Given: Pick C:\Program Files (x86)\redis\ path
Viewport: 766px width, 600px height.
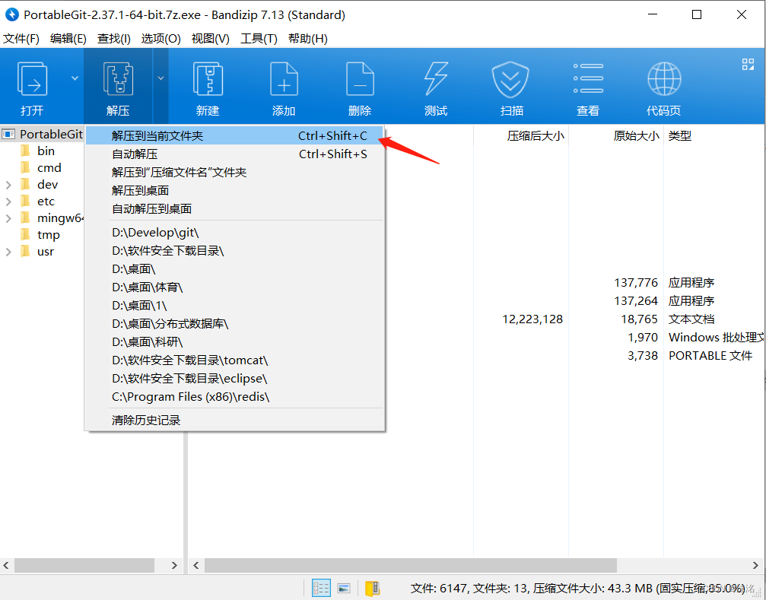Looking at the screenshot, I should pyautogui.click(x=234, y=397).
